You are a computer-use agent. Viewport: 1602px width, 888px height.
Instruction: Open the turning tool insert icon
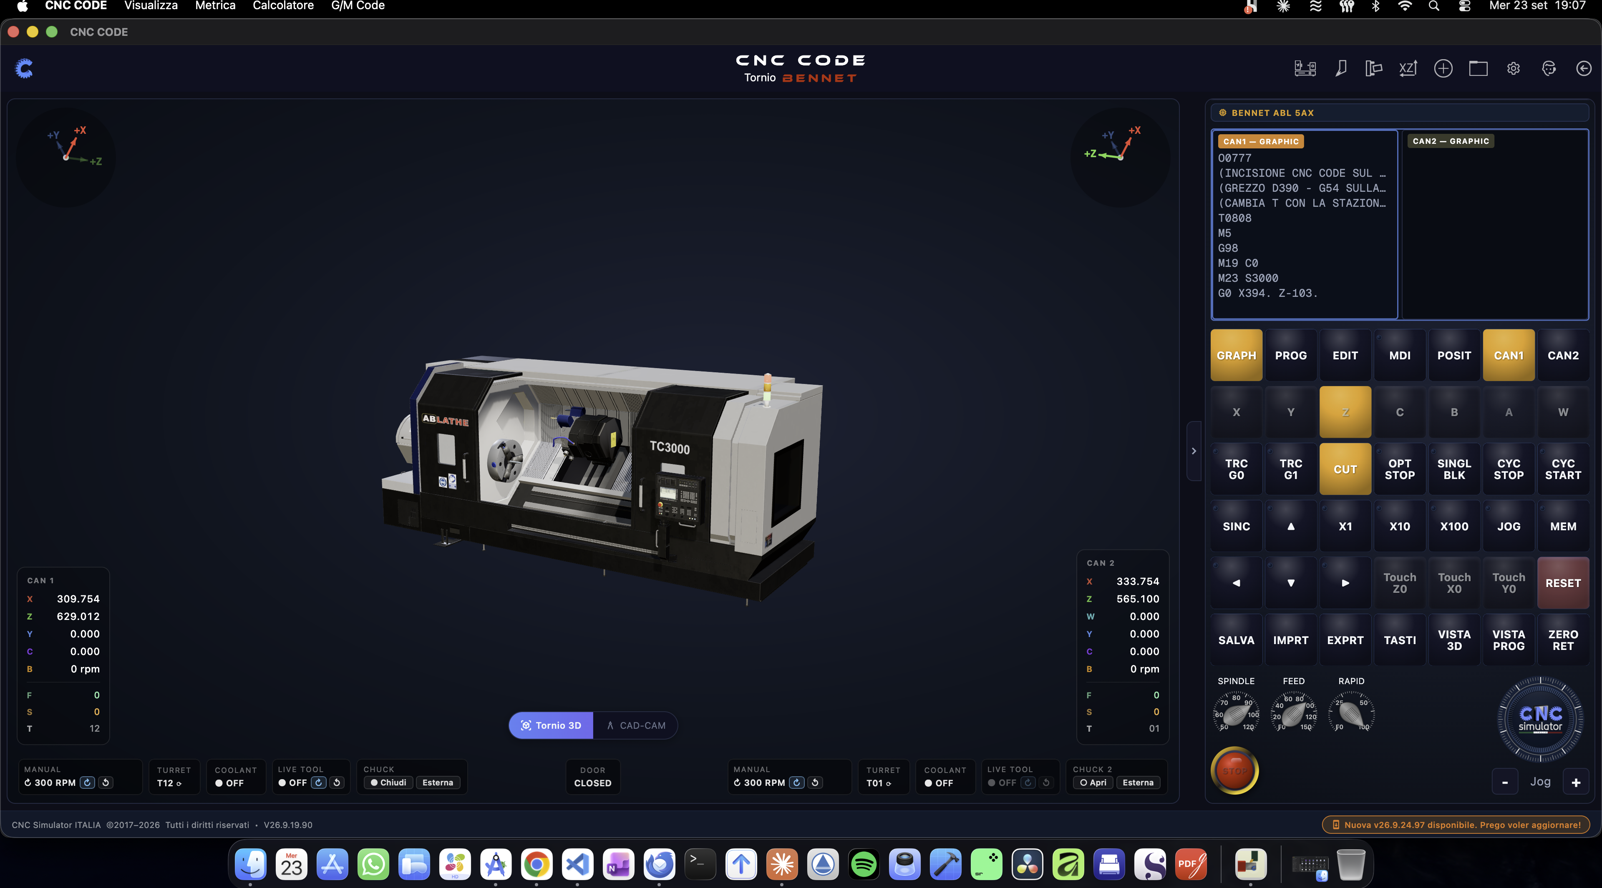point(1341,68)
